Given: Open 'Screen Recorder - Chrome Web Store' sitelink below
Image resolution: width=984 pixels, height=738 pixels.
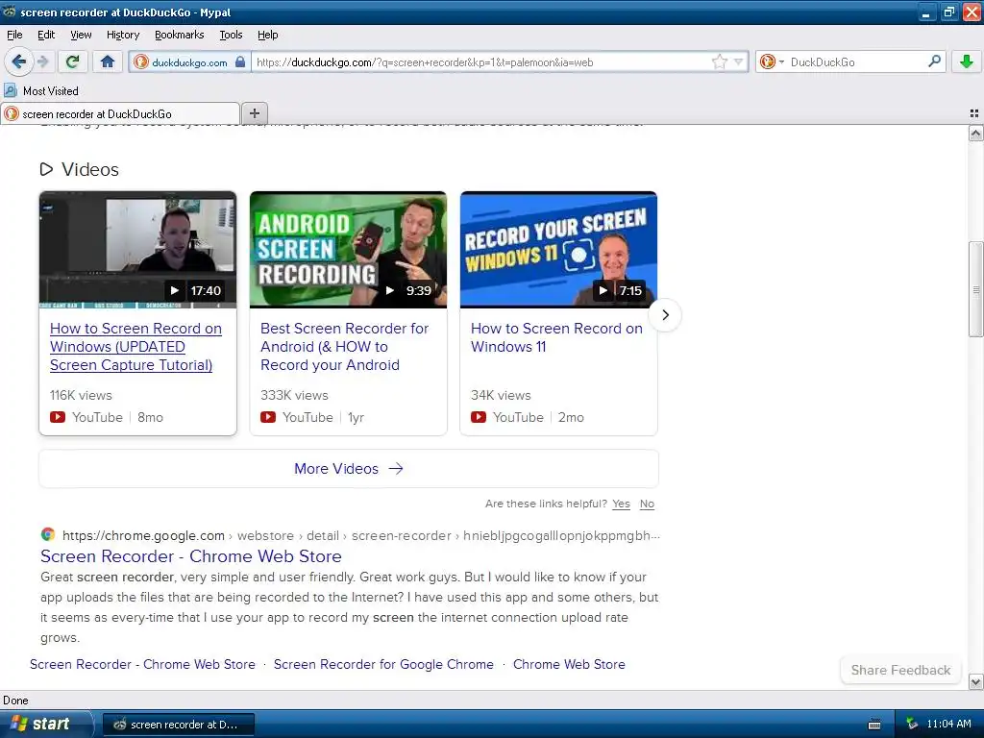Looking at the screenshot, I should (x=142, y=665).
